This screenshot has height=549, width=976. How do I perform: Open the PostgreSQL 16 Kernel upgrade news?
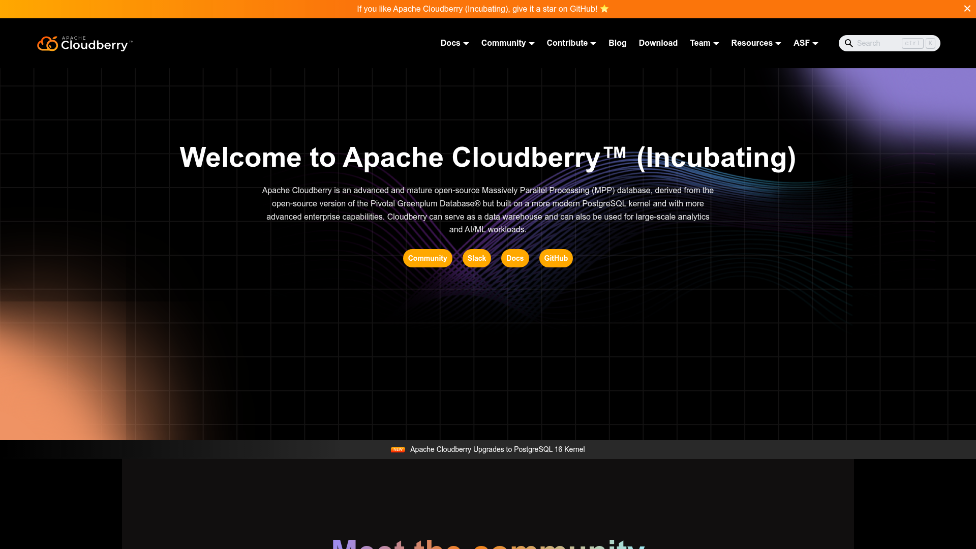coord(497,449)
